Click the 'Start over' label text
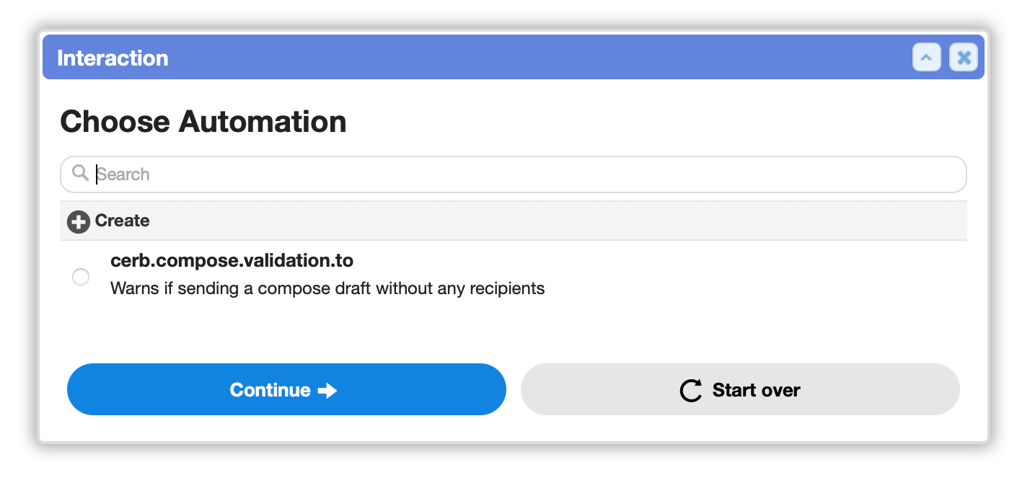 click(x=756, y=390)
